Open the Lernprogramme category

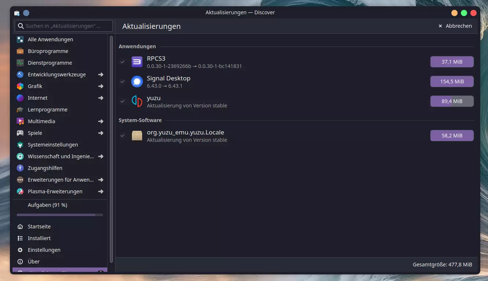click(x=60, y=110)
